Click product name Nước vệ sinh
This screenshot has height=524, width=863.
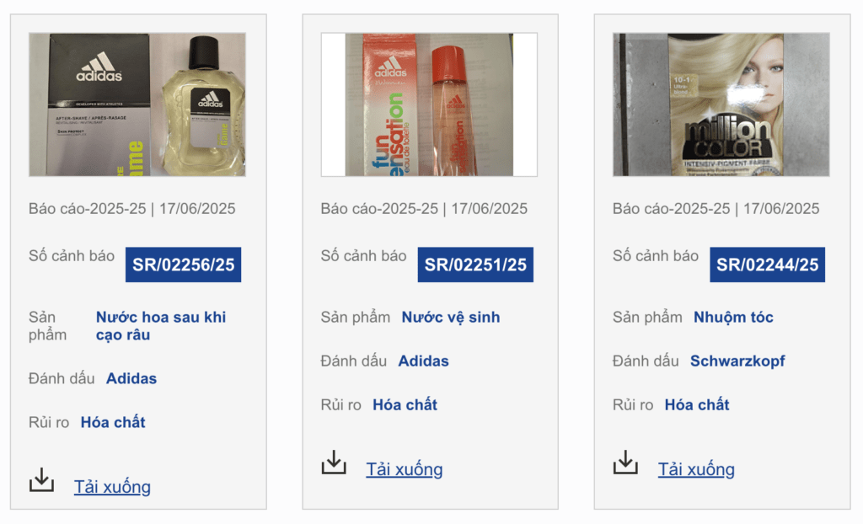(451, 317)
